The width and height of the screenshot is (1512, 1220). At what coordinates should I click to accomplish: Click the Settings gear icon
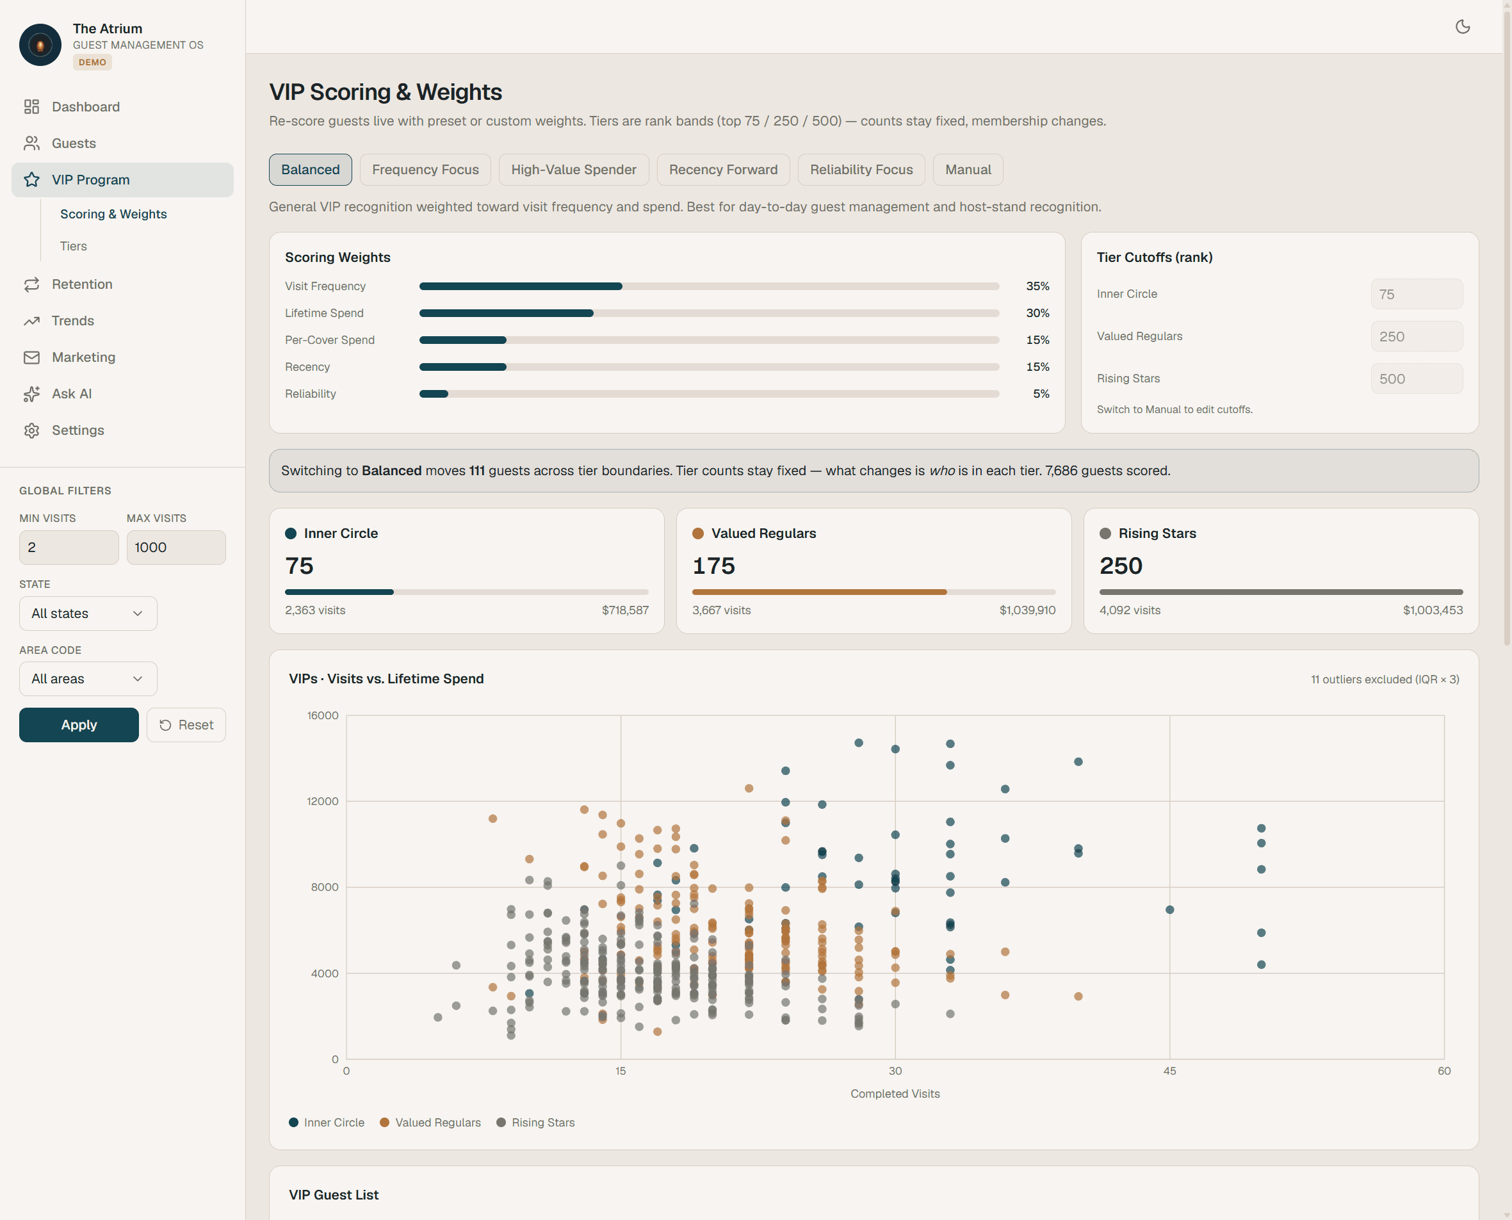click(31, 431)
